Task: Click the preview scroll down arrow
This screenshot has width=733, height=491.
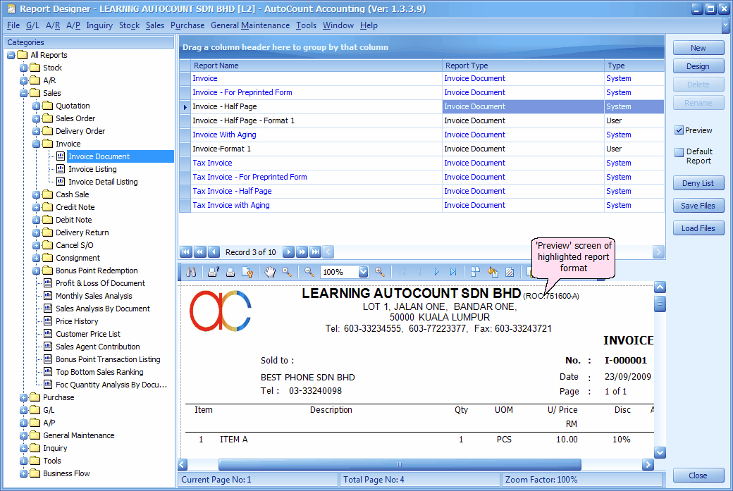Action: coord(660,452)
